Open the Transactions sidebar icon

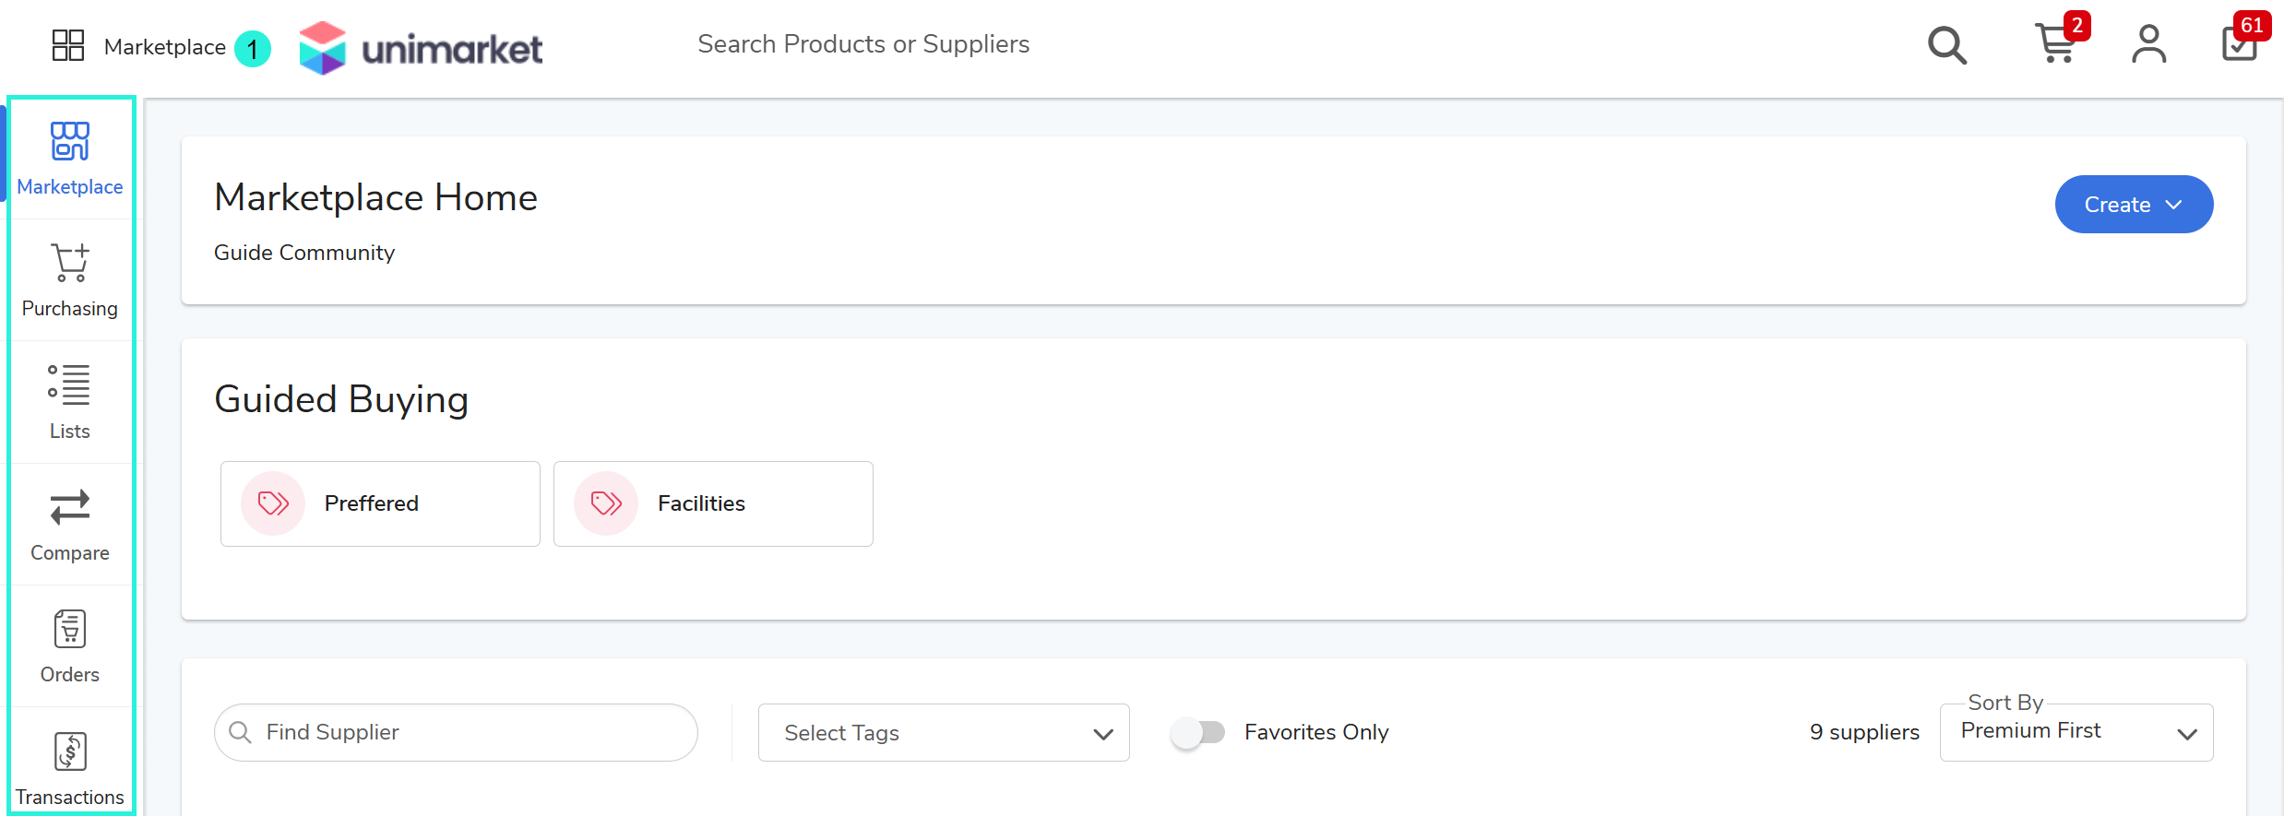tap(70, 751)
